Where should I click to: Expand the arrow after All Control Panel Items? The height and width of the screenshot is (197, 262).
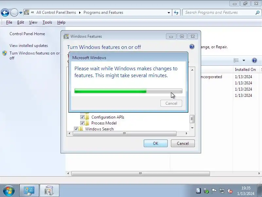coord(80,12)
